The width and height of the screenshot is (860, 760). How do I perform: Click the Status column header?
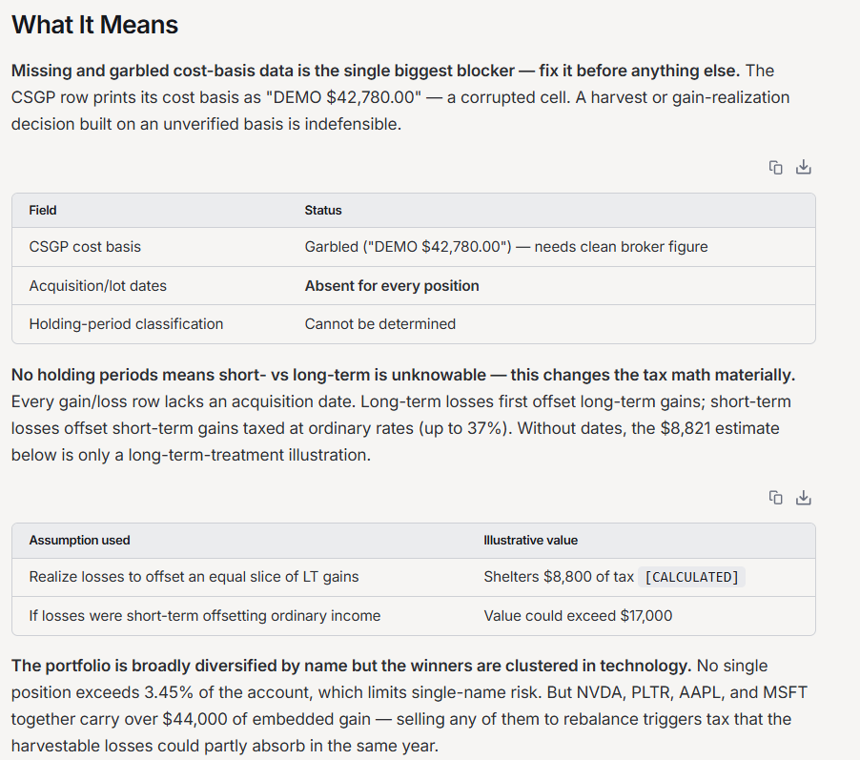(x=323, y=210)
